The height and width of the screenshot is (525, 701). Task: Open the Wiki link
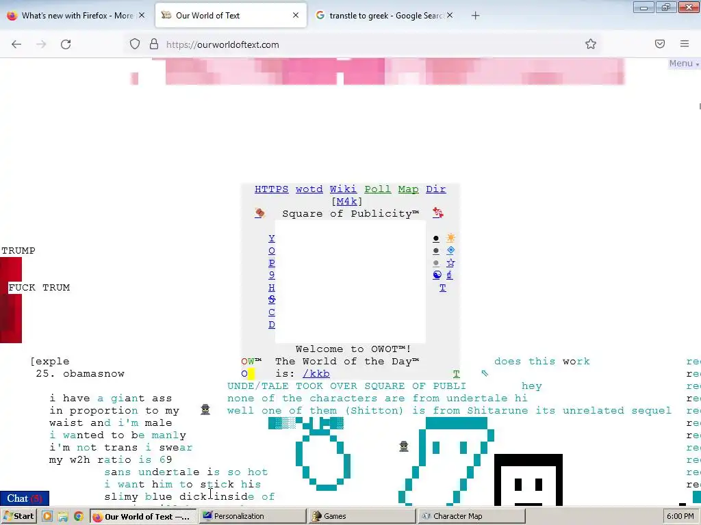click(343, 189)
